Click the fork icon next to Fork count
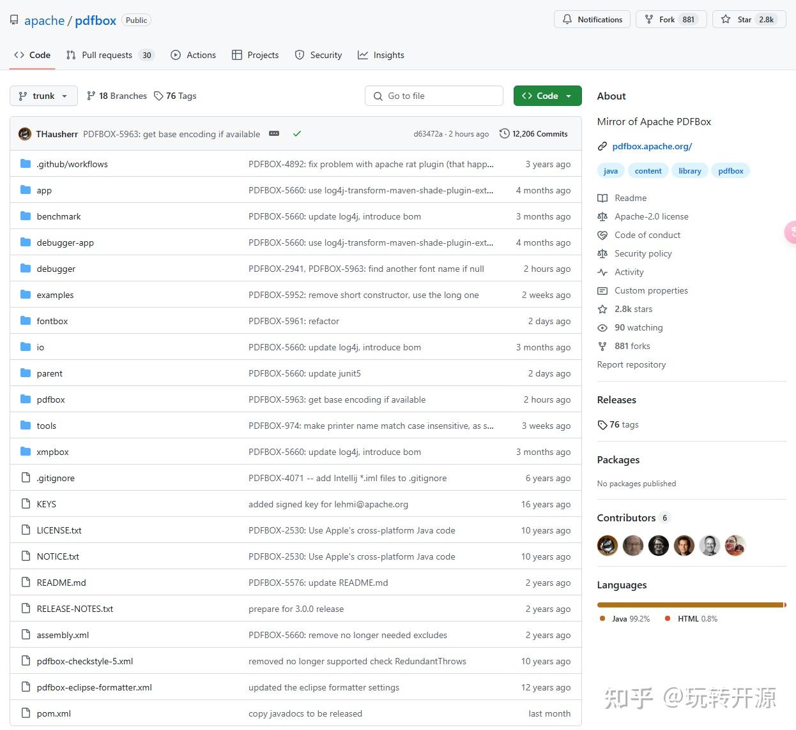796x730 pixels. pos(648,19)
